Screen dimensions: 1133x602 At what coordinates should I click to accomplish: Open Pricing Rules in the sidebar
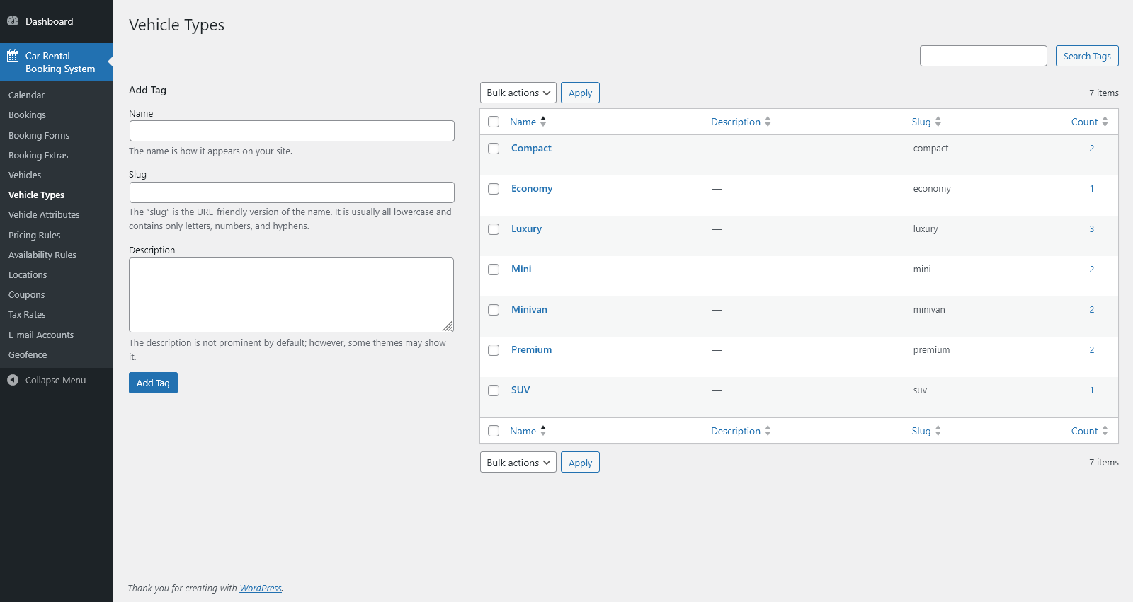pos(34,235)
